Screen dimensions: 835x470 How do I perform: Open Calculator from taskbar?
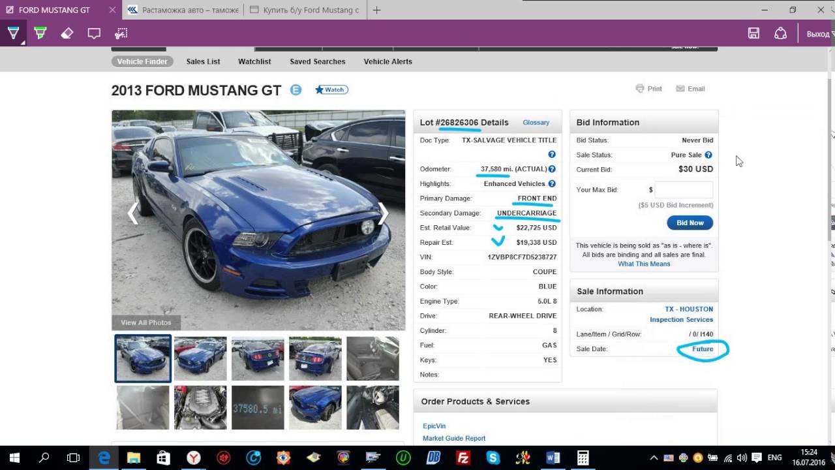click(x=583, y=458)
